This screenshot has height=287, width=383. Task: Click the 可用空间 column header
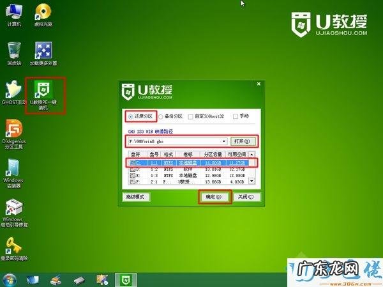point(237,155)
